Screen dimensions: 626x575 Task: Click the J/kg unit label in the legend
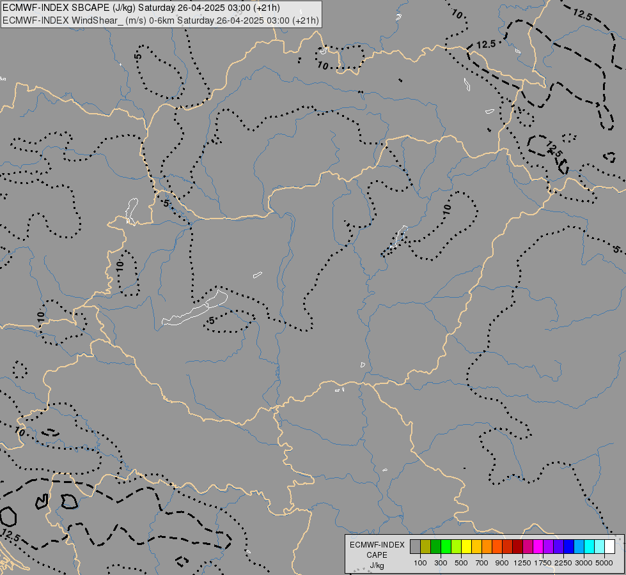point(377,566)
